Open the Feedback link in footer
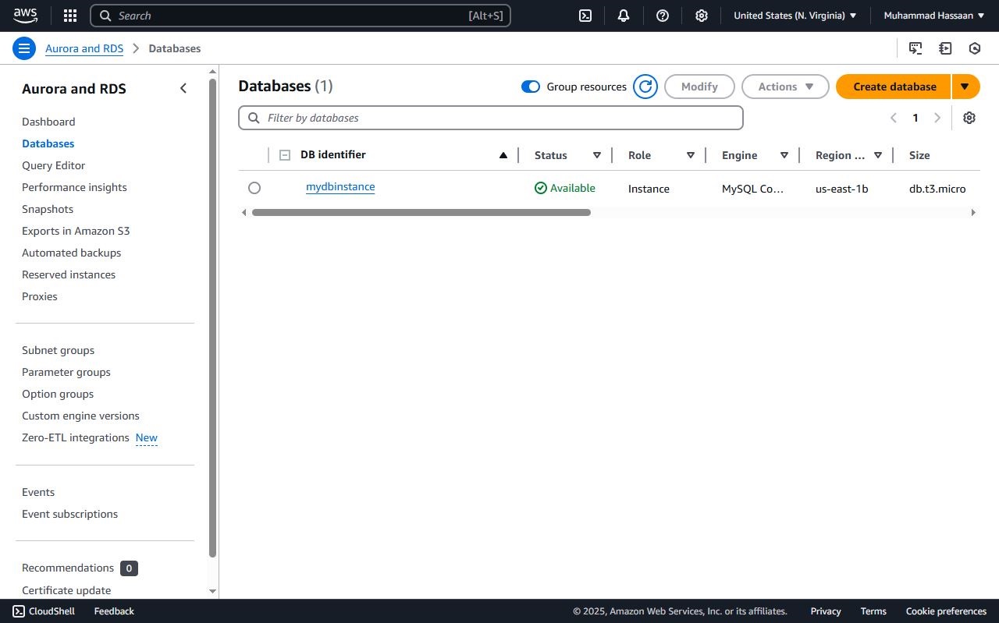999x623 pixels. pos(114,611)
